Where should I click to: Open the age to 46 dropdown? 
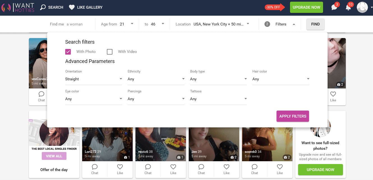(154, 24)
